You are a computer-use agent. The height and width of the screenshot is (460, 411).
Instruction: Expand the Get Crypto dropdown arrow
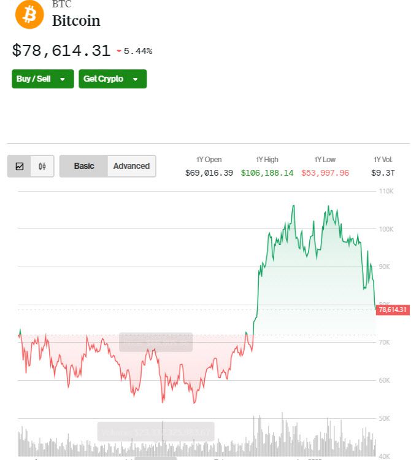(136, 79)
